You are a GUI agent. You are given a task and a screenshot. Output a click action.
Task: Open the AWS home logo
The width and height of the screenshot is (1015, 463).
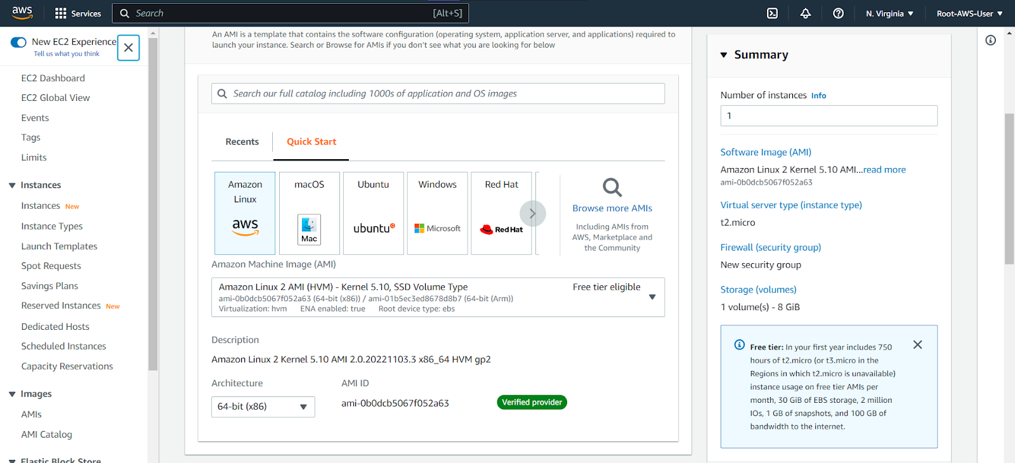coord(22,13)
